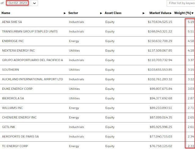
Task: Select the GETLINK holding name
Action: click(9, 127)
